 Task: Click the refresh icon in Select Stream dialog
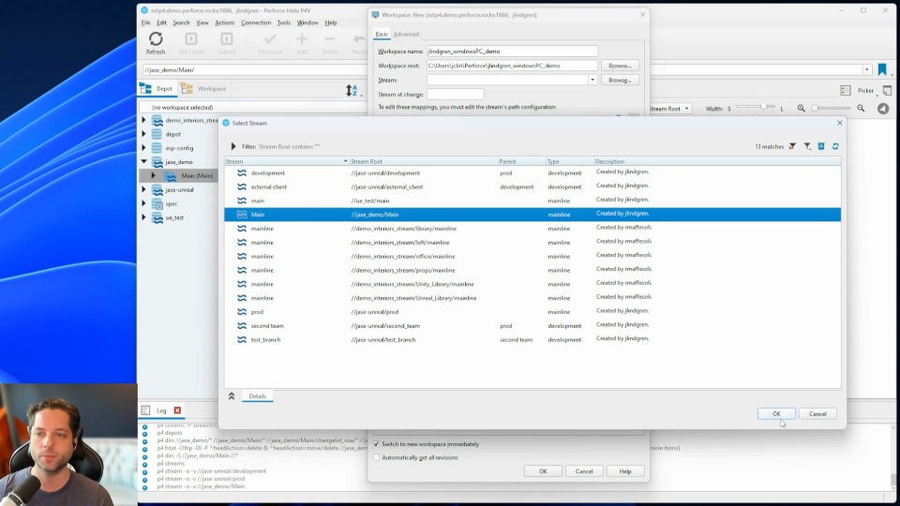[x=835, y=146]
